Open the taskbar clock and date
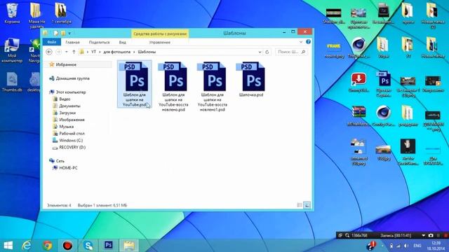Viewport: 449px width, 252px height. [x=436, y=246]
